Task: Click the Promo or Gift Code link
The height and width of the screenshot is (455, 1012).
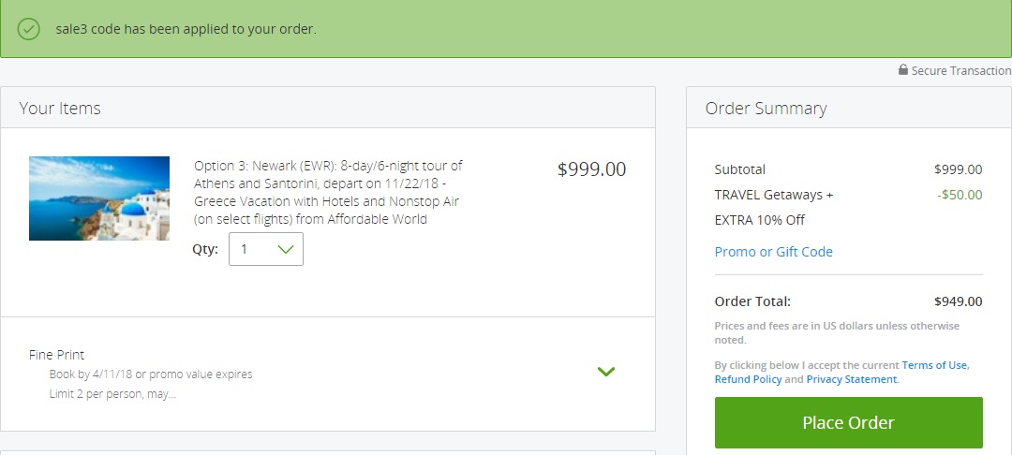Action: 773,252
